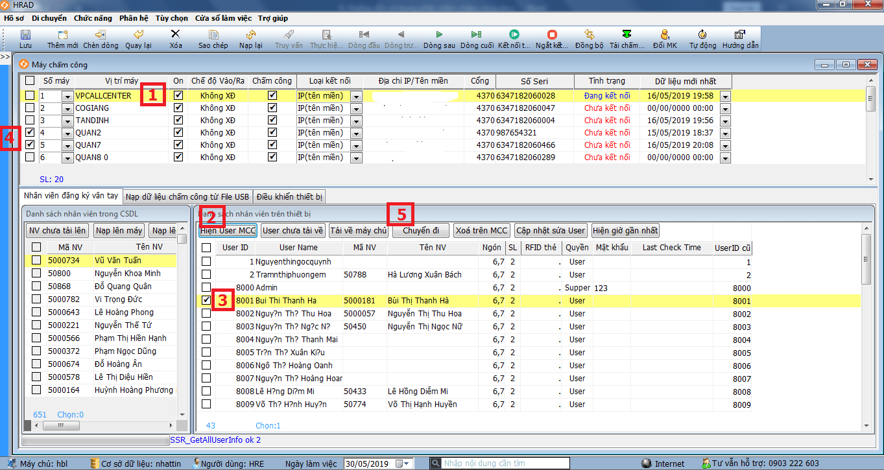Viewport: 884px width, 470px height.
Task: Click the Nạp lại reload icon
Action: [250, 34]
